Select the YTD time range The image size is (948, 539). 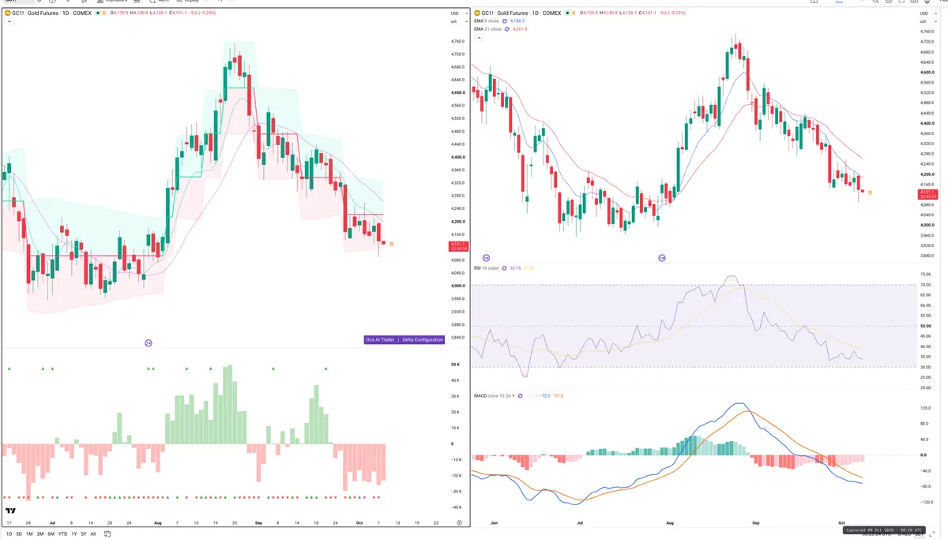click(x=62, y=534)
